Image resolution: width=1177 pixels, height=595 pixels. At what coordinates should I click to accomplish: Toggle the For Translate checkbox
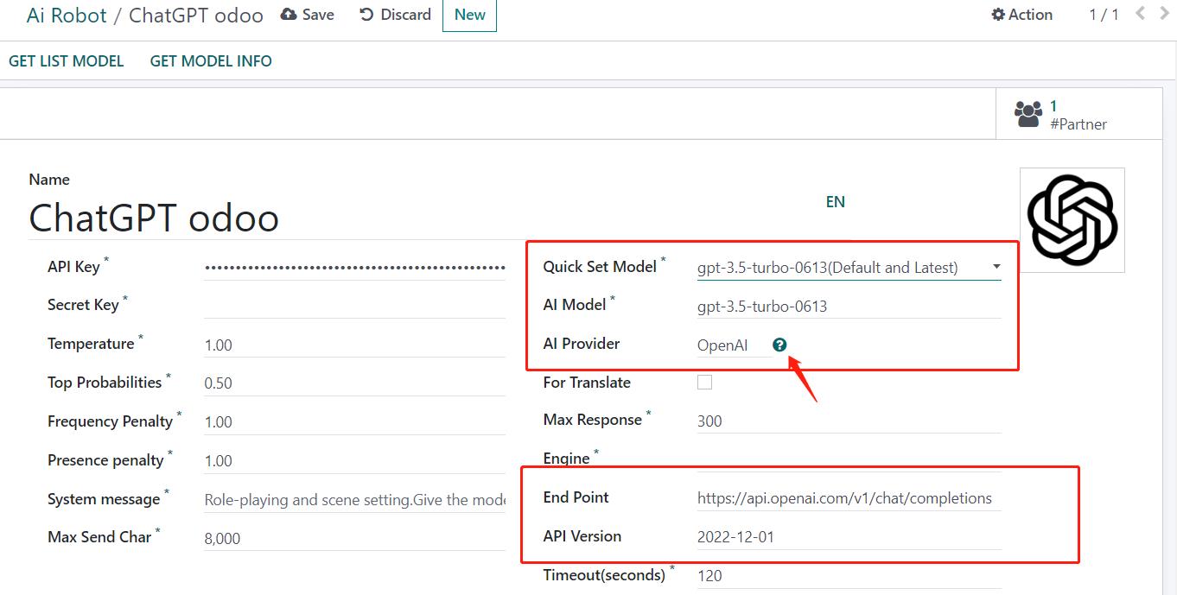coord(704,383)
